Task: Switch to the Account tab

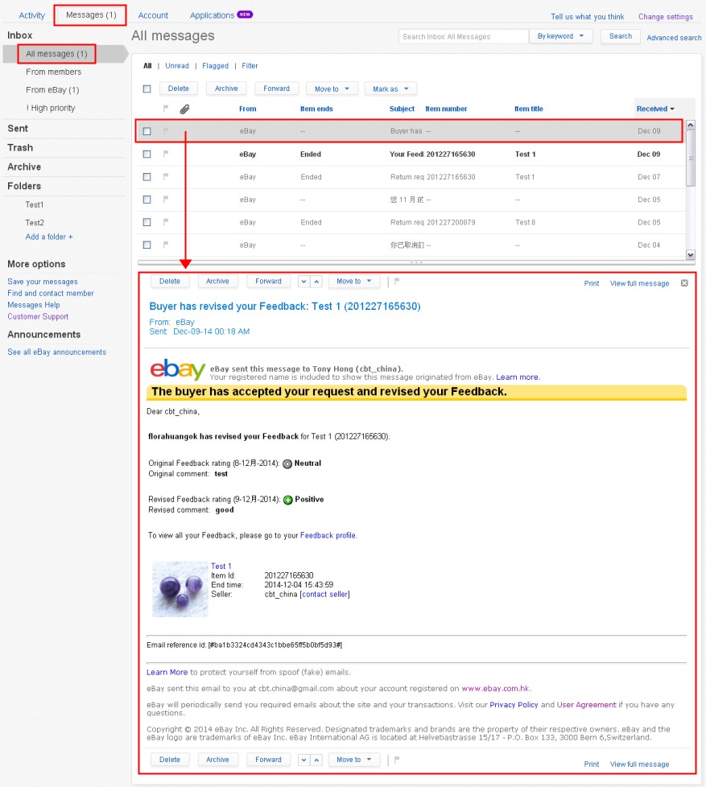Action: tap(152, 14)
